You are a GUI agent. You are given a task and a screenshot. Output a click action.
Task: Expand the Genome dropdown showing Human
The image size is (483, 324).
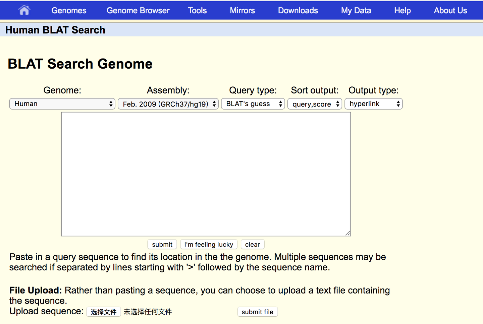(62, 104)
